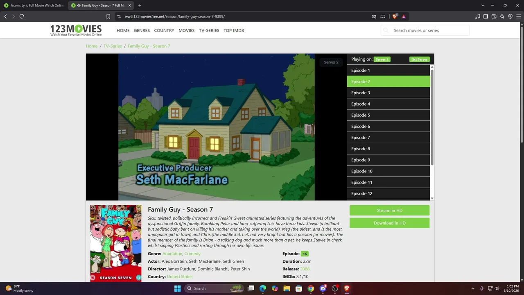Open the weather widget on taskbar
This screenshot has width=524, height=295.
click(19, 288)
